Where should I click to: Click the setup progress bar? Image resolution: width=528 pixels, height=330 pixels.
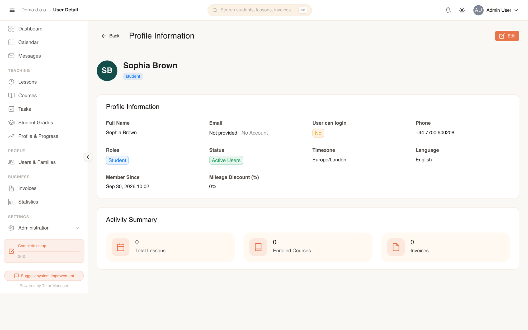pos(49,252)
